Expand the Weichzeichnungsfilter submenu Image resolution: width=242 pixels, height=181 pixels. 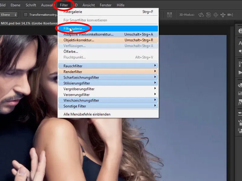click(108, 100)
